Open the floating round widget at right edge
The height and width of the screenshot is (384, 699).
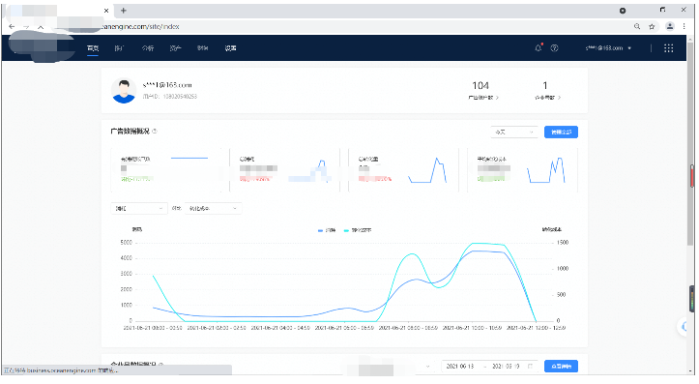click(x=684, y=327)
